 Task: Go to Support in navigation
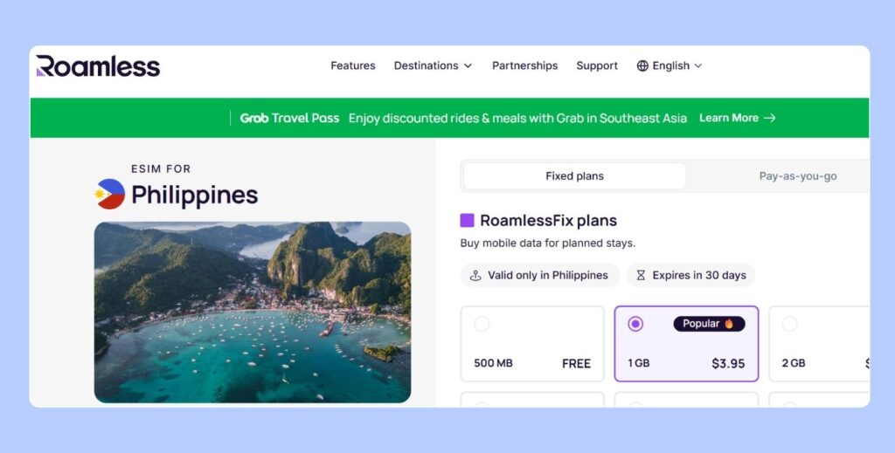597,66
